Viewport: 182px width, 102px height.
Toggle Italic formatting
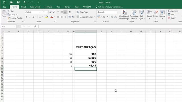point(30,17)
